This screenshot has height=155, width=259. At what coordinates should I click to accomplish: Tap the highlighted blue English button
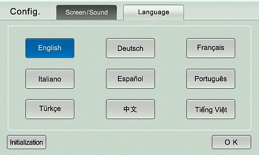pos(50,48)
